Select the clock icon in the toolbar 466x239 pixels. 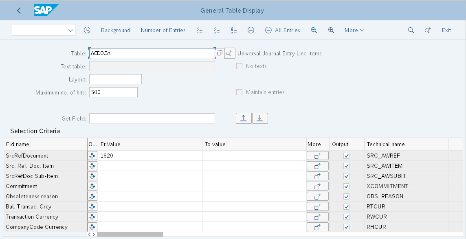tap(87, 30)
